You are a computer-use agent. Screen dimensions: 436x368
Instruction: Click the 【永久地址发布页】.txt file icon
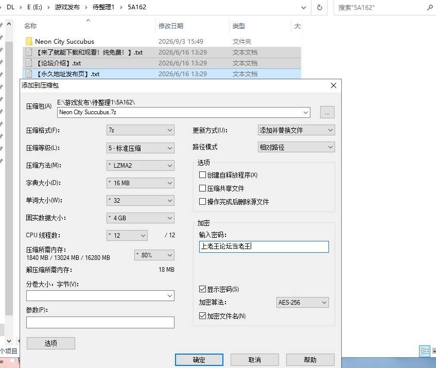tap(29, 74)
